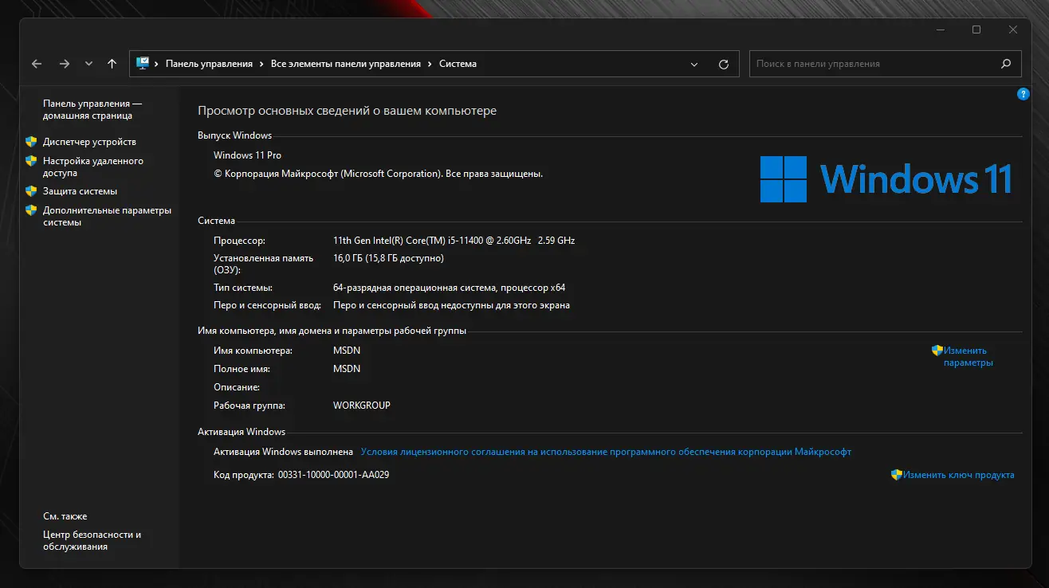
Task: Click Изменить параметры link
Action: click(968, 356)
